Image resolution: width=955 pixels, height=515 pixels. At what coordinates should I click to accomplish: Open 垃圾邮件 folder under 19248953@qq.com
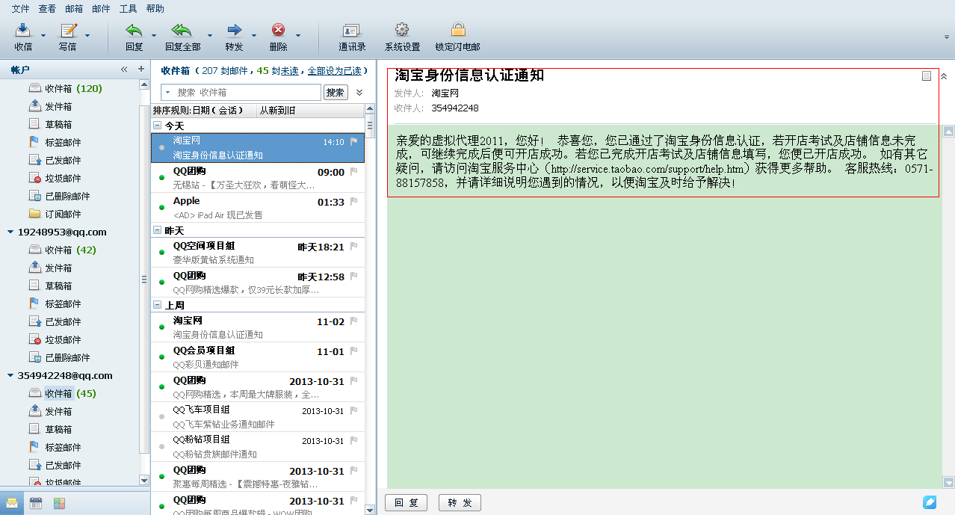click(63, 339)
